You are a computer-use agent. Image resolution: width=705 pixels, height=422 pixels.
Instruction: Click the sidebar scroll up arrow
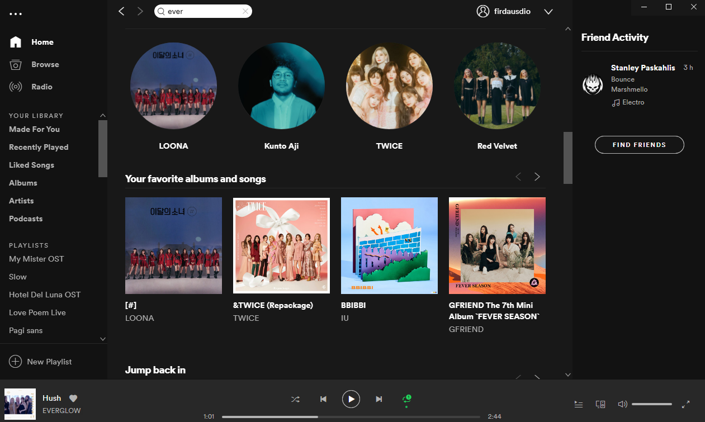103,115
